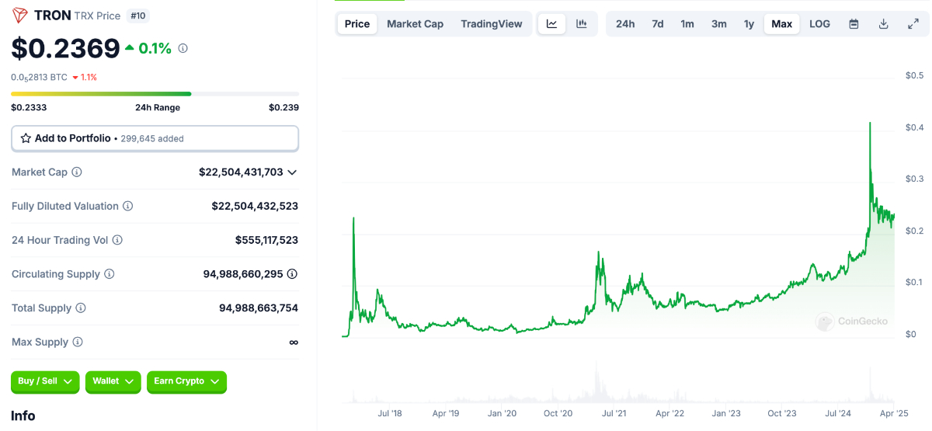Click the $22,504,432,523 valuation value
This screenshot has width=932, height=431.
point(255,207)
